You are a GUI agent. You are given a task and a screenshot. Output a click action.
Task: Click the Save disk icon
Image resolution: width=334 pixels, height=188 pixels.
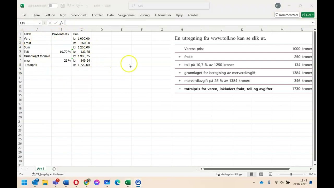click(62, 5)
